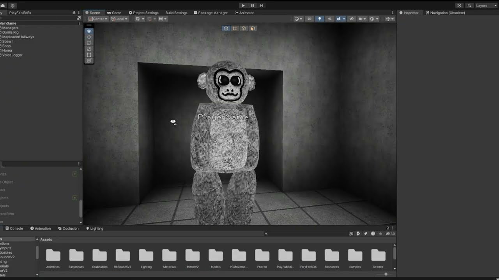Open the snap increment settings dropdown
Viewport: 499px width, 280px height.
163,19
